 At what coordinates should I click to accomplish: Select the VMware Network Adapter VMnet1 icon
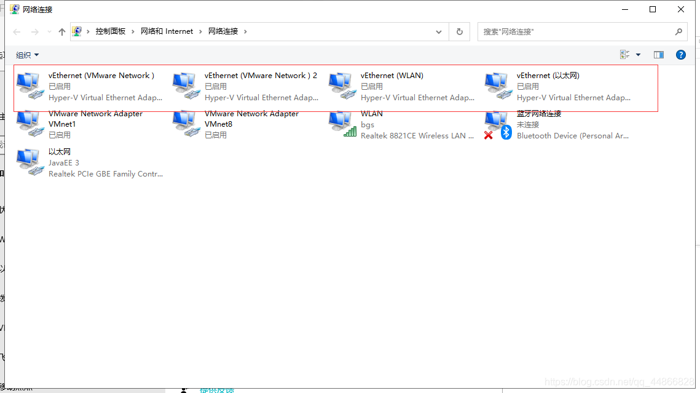30,124
